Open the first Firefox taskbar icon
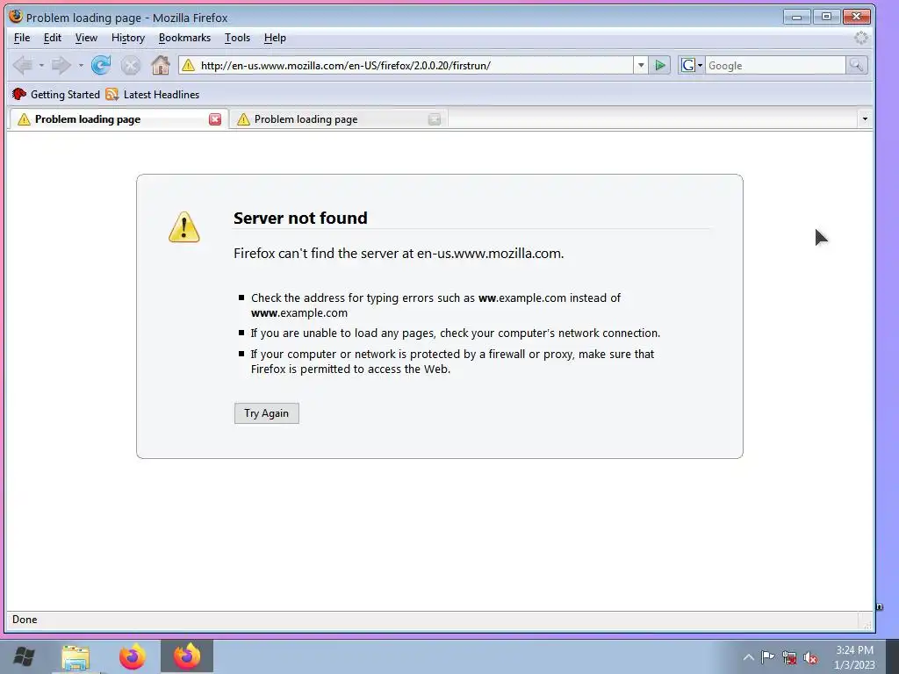 coord(132,657)
